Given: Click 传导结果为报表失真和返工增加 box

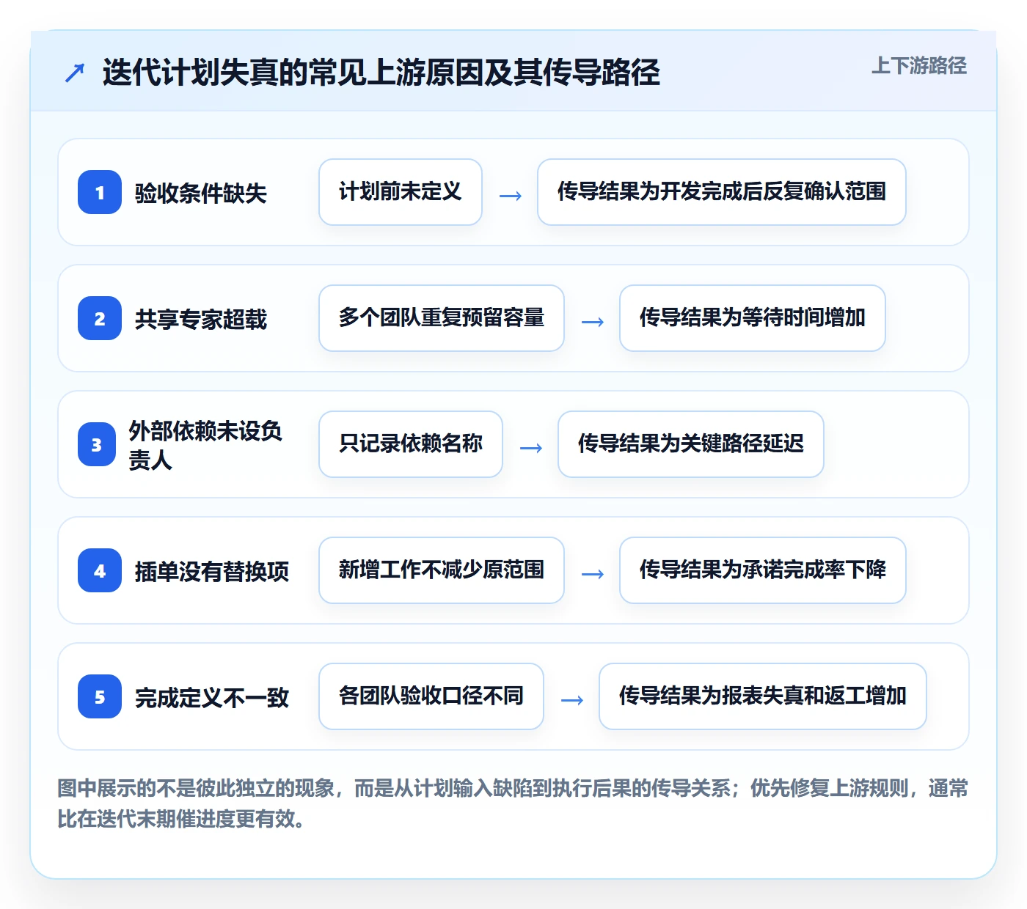Looking at the screenshot, I should point(763,696).
